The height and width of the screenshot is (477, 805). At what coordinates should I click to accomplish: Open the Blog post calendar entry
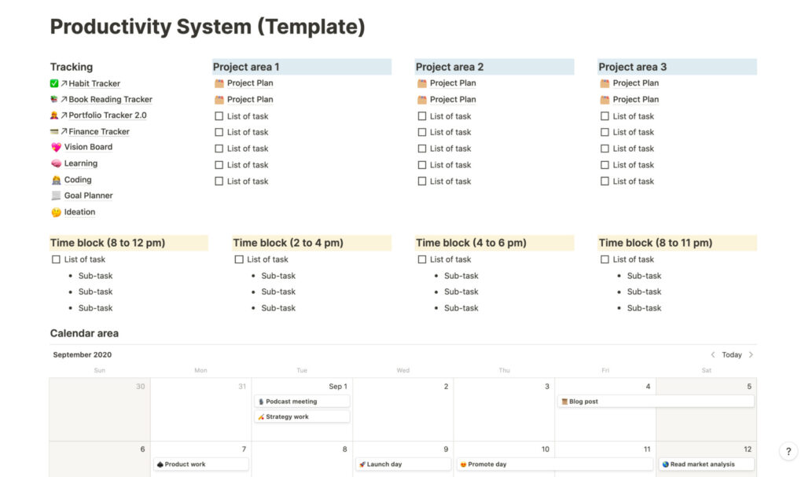pyautogui.click(x=655, y=402)
